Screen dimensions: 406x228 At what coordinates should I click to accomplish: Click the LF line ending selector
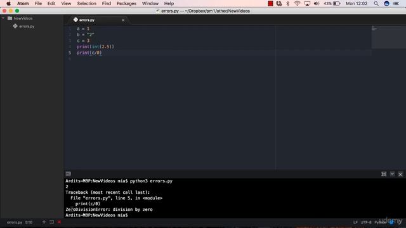(x=355, y=222)
